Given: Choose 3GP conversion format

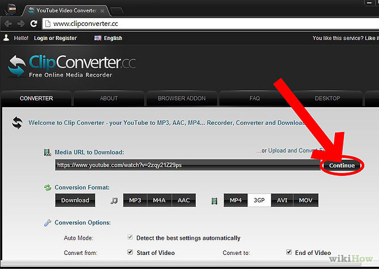Looking at the screenshot, I should (x=259, y=200).
